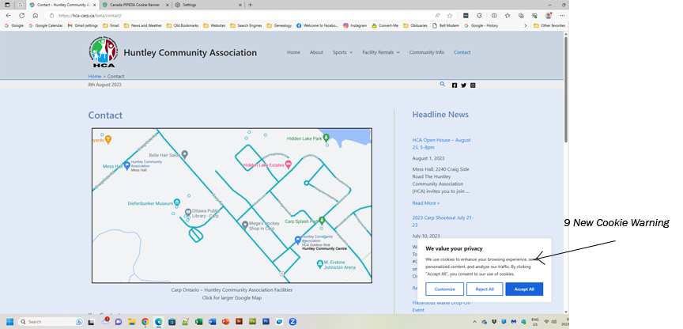
Task: Click the Customize cookie button
Action: 444,289
